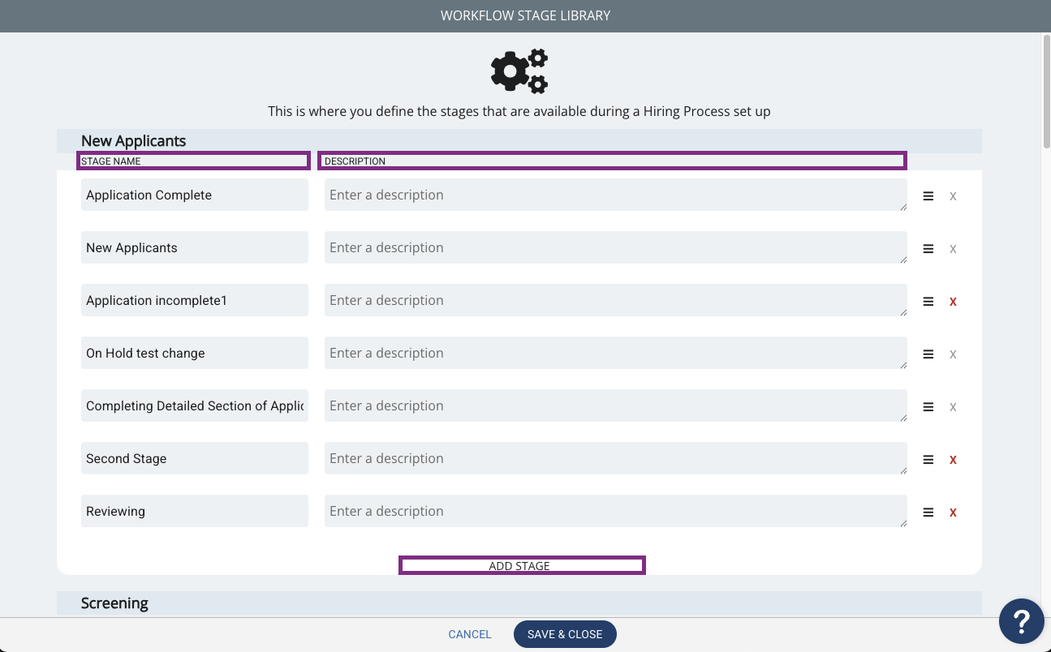The height and width of the screenshot is (652, 1051).
Task: Open the help question mark bubble
Action: point(1021,620)
